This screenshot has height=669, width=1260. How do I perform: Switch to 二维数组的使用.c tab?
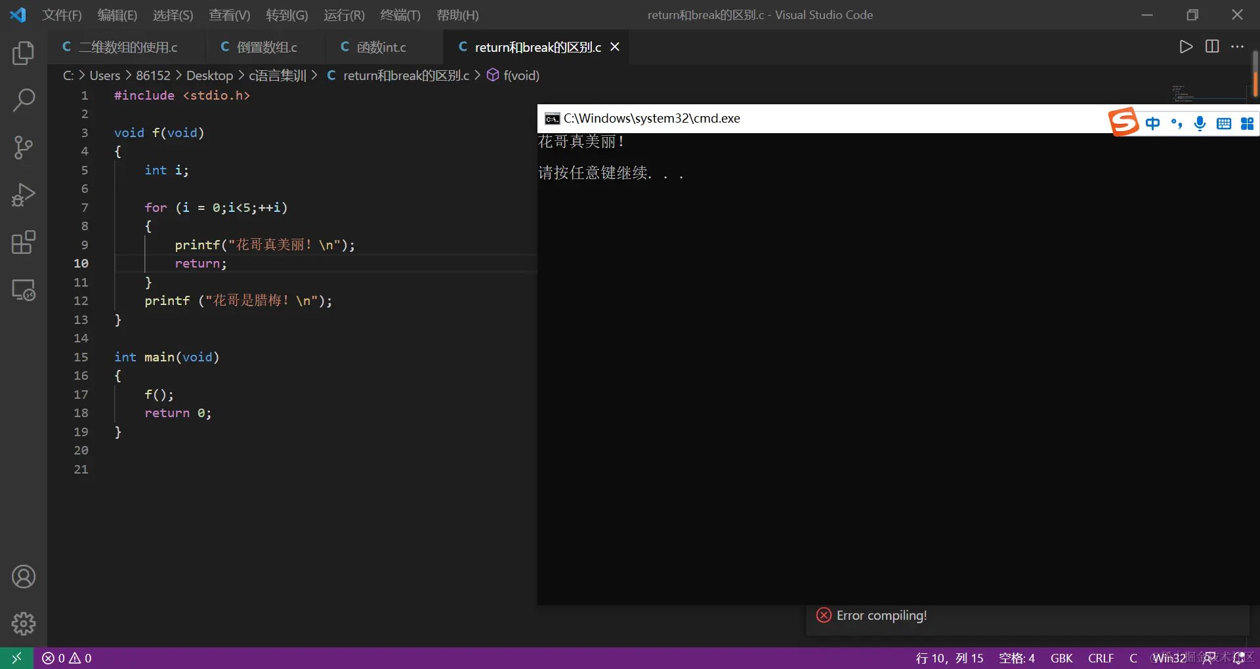126,47
